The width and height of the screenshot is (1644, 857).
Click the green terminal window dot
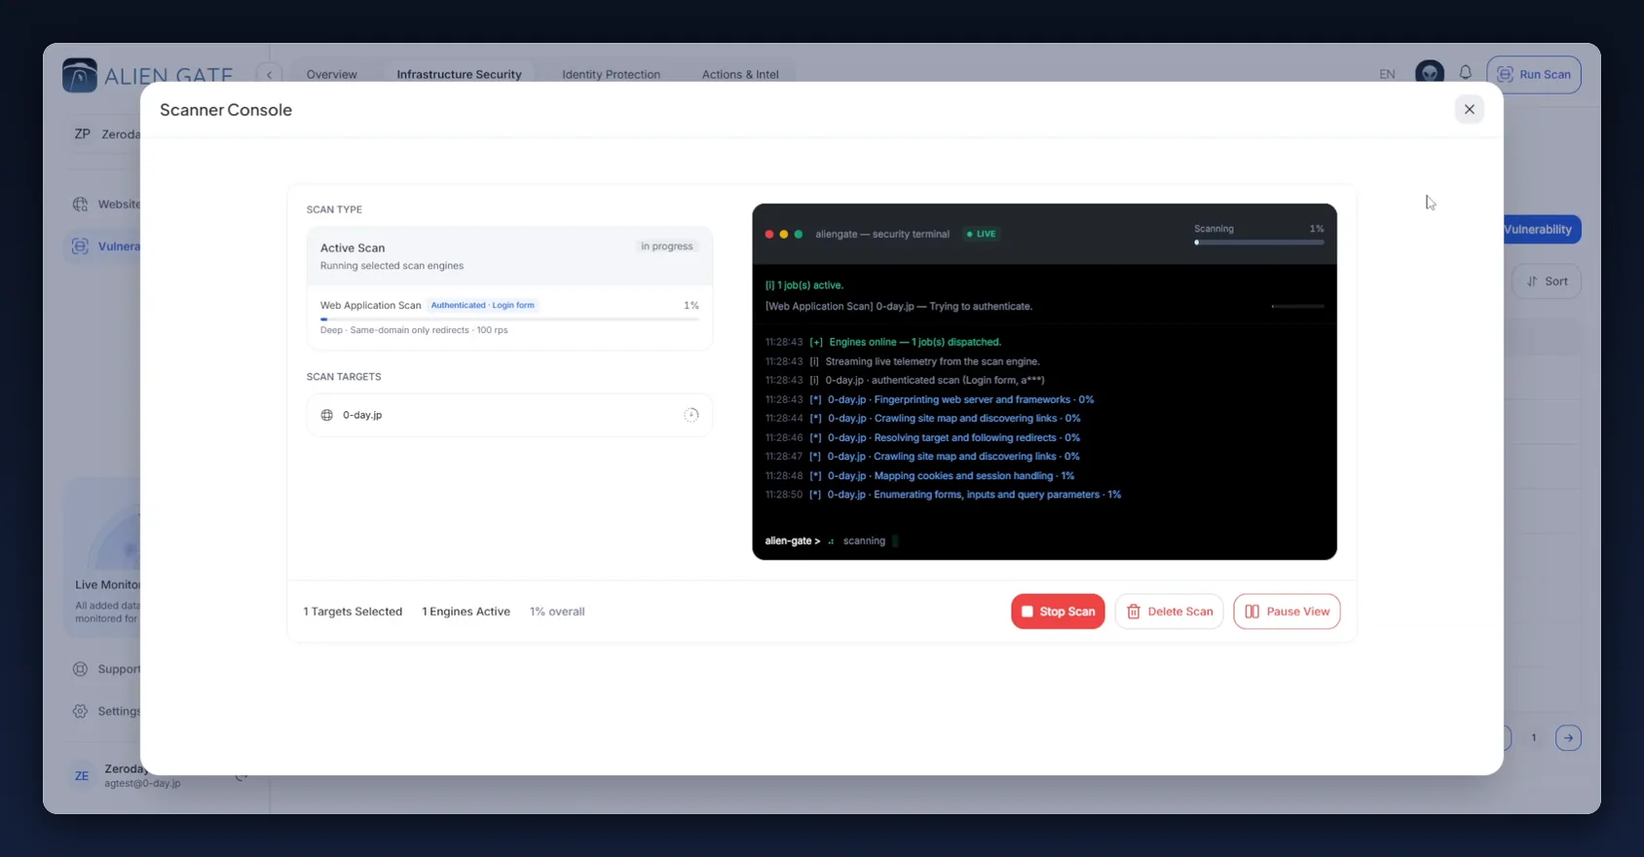click(x=799, y=234)
